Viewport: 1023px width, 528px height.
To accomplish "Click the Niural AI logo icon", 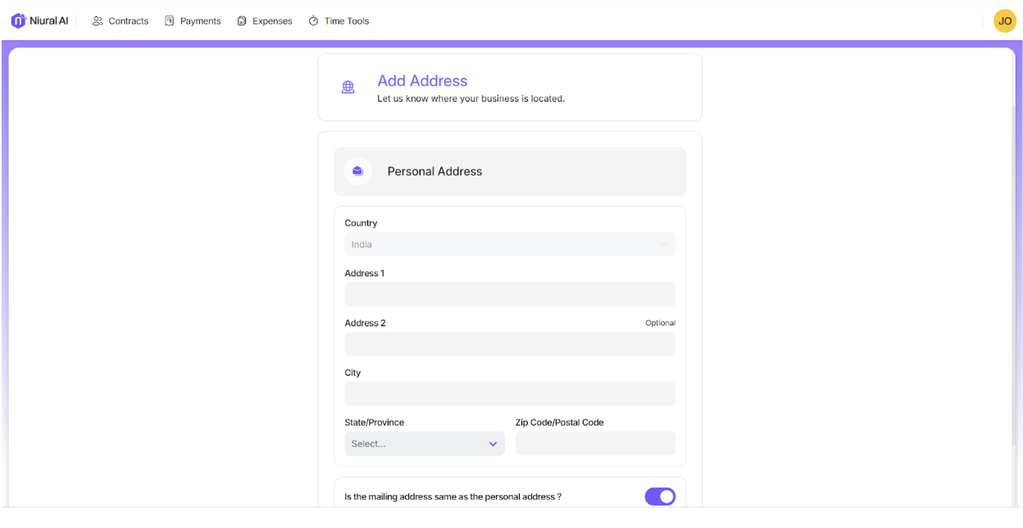I will [x=18, y=20].
